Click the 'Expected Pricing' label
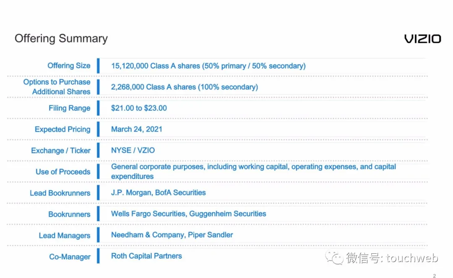 click(x=62, y=129)
